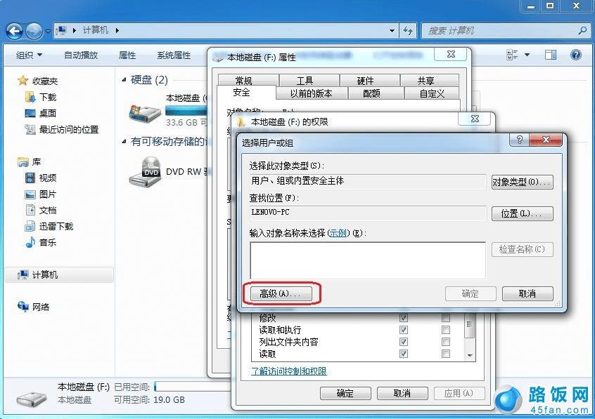
Task: Open 迅雷下载 in the sidebar
Action: [49, 227]
